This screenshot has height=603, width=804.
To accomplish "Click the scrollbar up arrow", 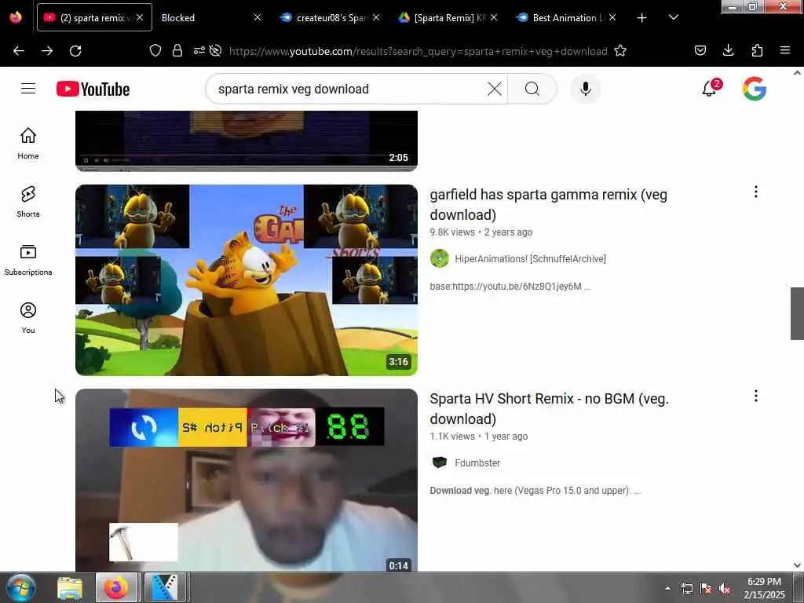I will [x=797, y=73].
